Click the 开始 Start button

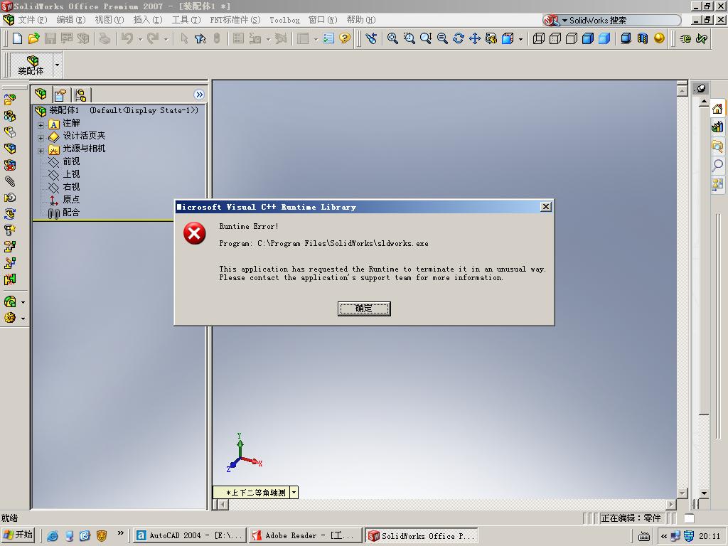(18, 535)
